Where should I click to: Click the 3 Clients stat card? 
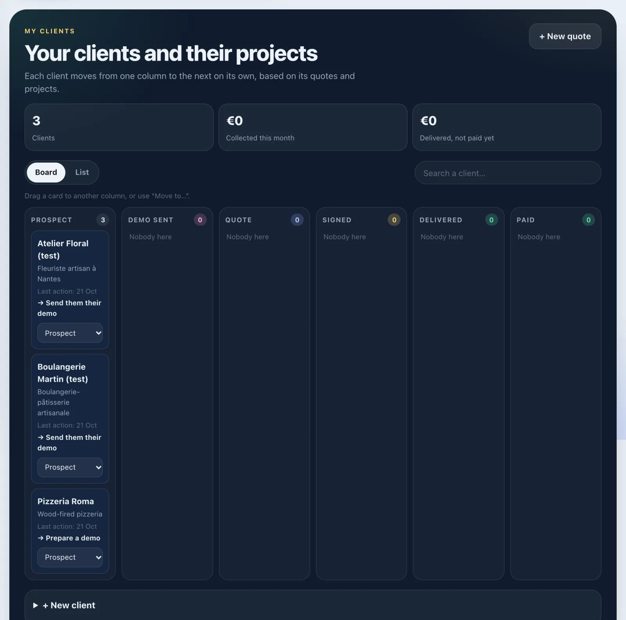point(119,127)
